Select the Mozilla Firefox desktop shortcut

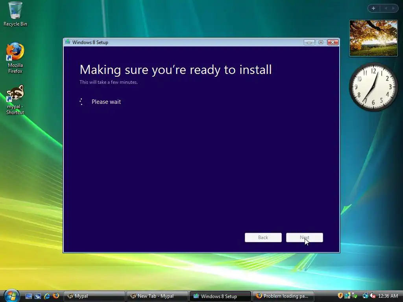click(x=15, y=58)
